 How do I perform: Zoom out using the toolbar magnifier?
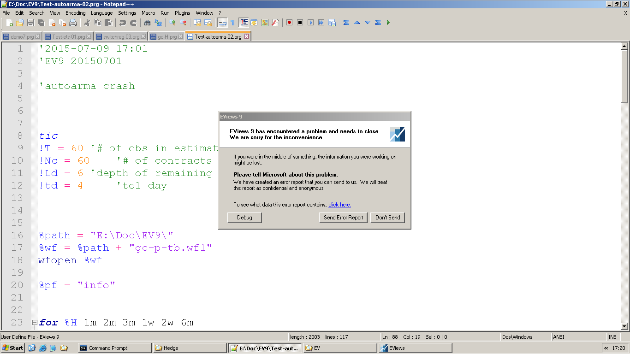click(x=183, y=23)
